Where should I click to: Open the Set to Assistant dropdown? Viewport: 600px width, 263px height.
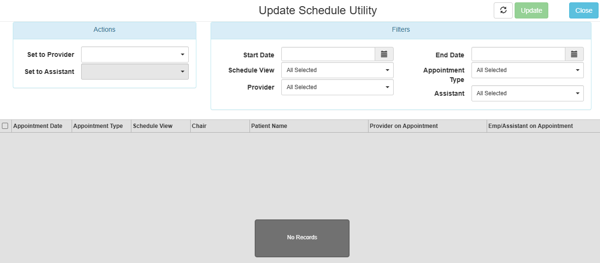coord(135,72)
